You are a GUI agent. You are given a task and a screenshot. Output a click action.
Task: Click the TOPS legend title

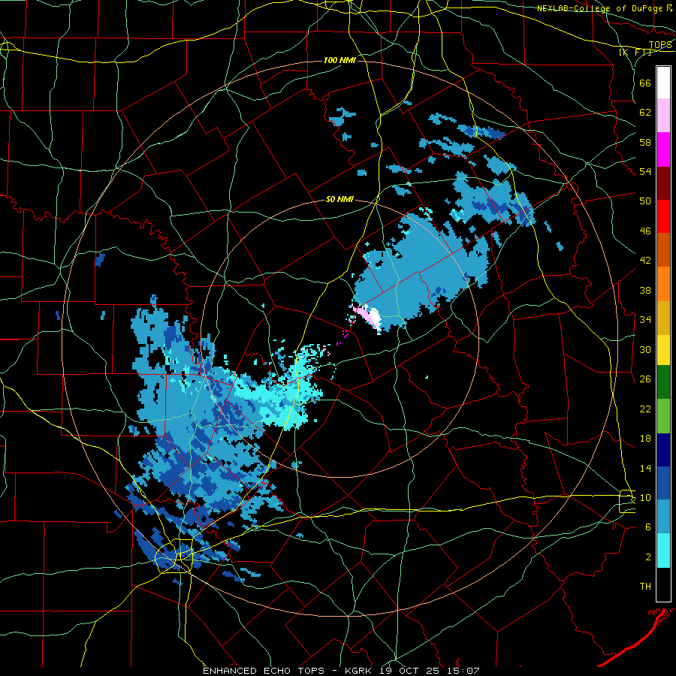coord(660,44)
